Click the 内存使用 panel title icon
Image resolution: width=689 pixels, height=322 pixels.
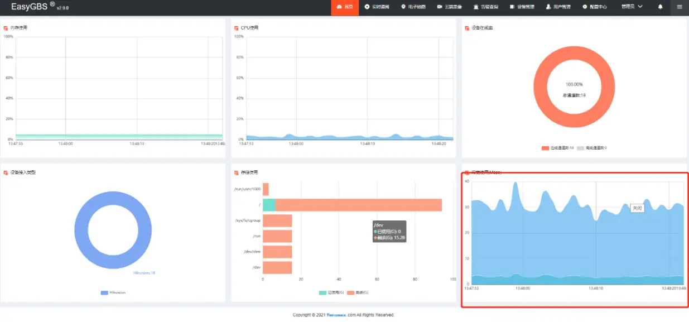pos(6,27)
